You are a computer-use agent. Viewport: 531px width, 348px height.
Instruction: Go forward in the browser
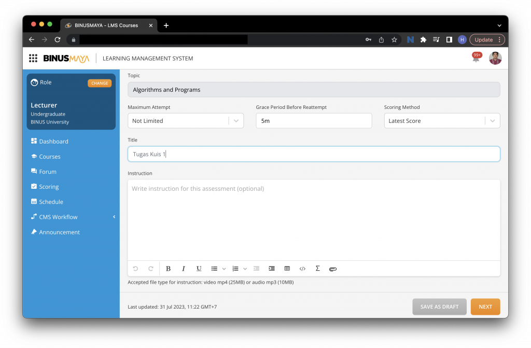[45, 39]
